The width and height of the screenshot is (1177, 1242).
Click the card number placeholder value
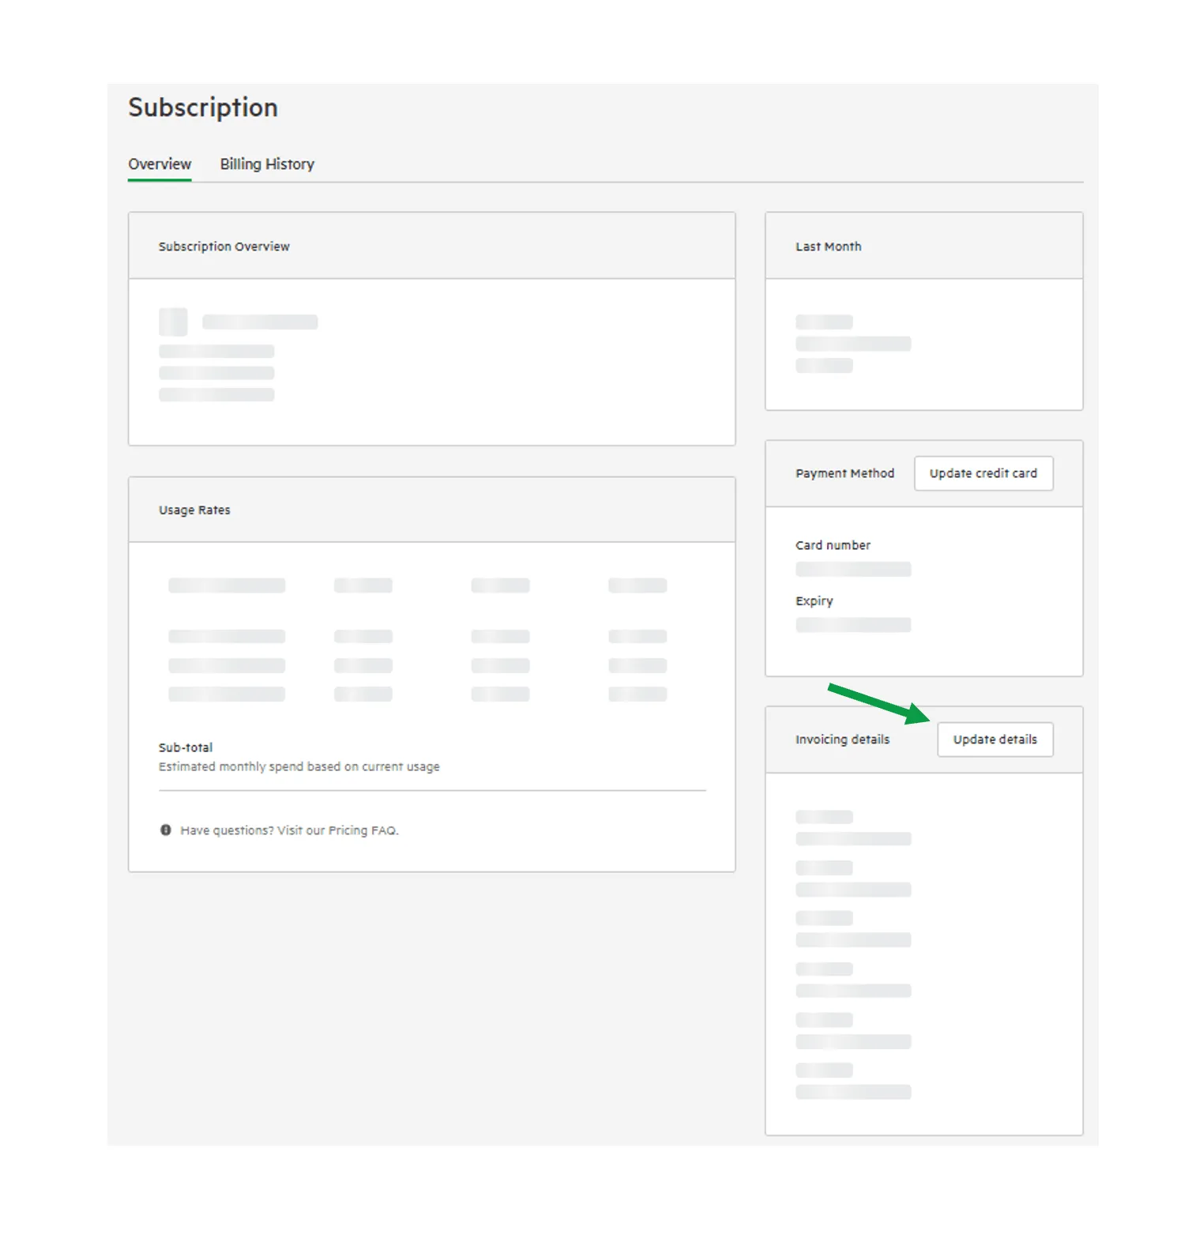pyautogui.click(x=853, y=570)
